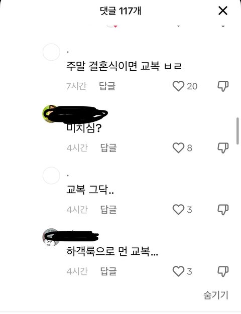Open avatar of '하객룩으로 먼 교복...' commenter
The image size is (241, 314).
50,237
